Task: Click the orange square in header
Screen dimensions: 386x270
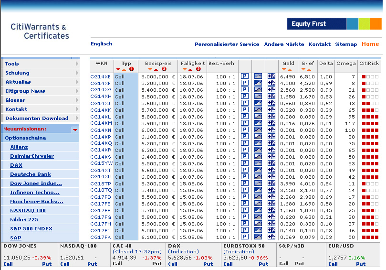Action: coord(376,24)
